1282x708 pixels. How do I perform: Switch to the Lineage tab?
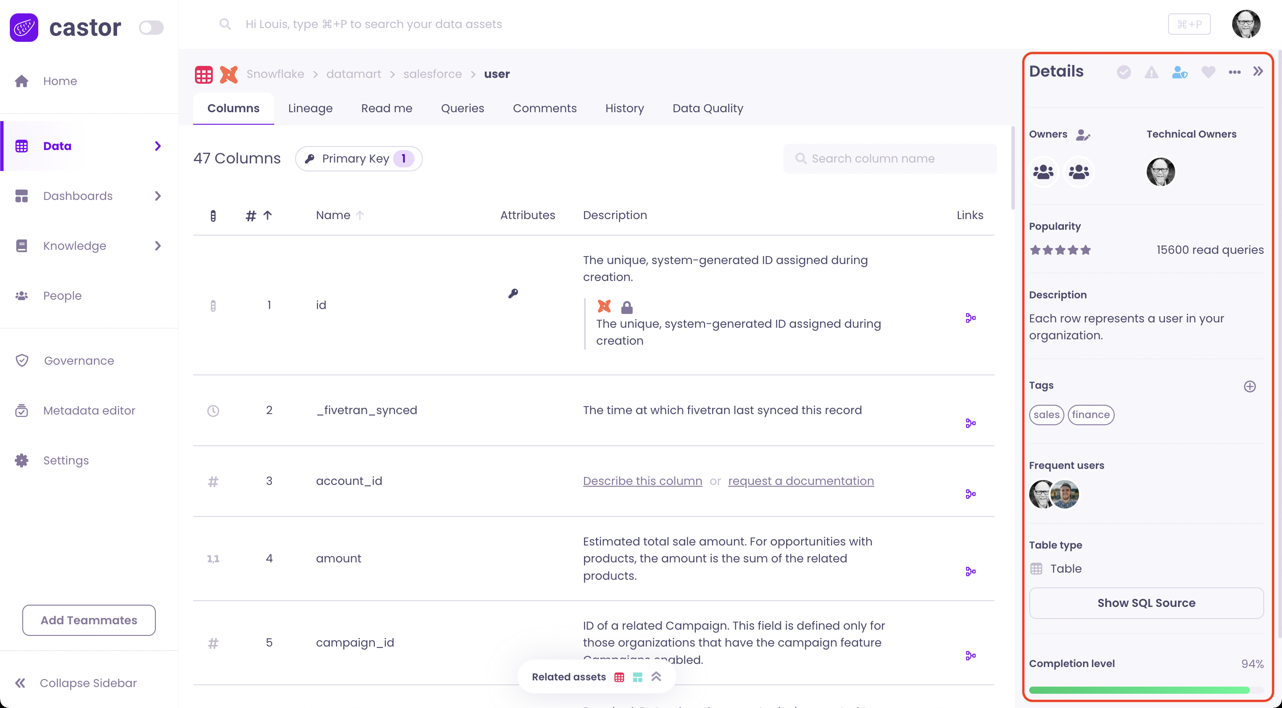[x=310, y=108]
